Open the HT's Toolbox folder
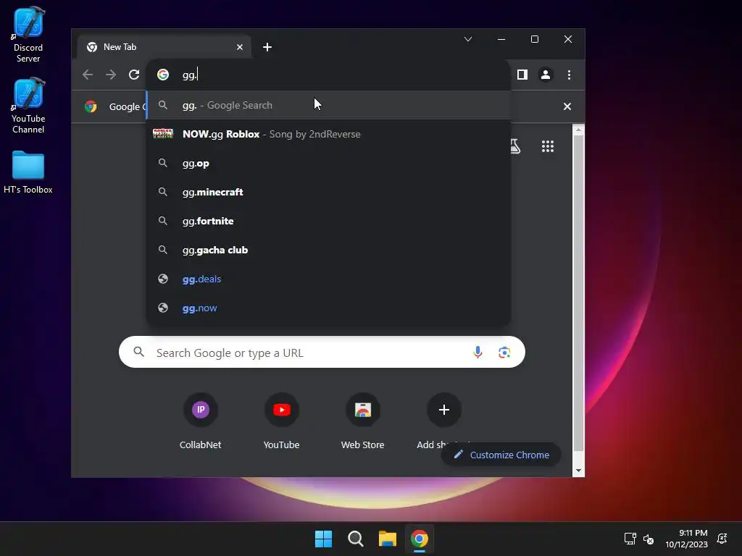This screenshot has height=556, width=742. click(x=28, y=172)
